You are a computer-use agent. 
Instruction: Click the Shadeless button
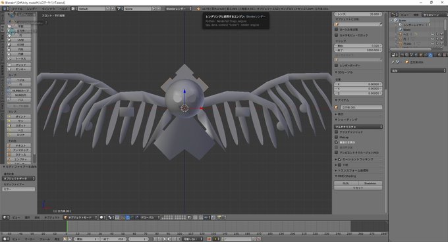pos(370,183)
